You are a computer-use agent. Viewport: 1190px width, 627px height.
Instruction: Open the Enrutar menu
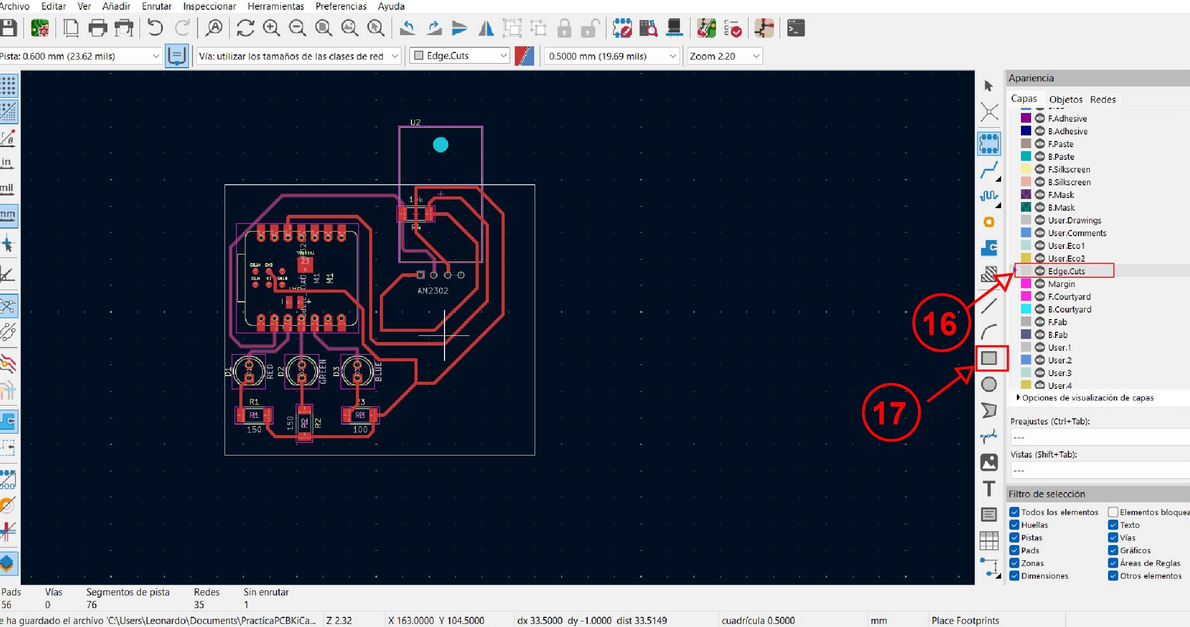coord(156,6)
